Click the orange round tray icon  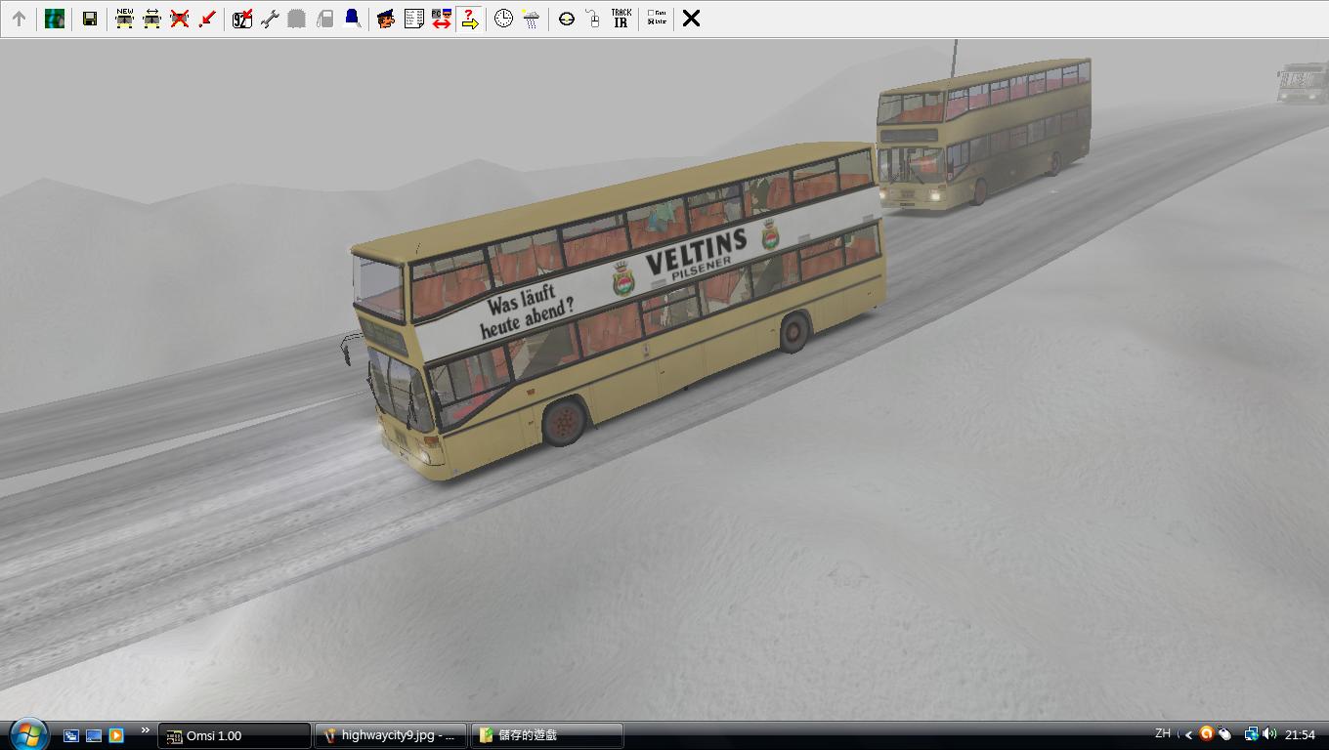1207,734
